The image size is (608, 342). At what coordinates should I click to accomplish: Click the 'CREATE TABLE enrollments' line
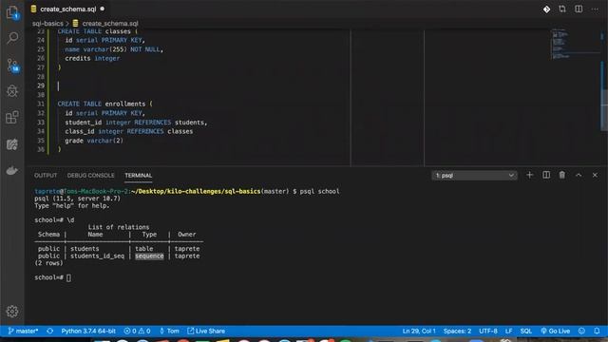tap(104, 104)
